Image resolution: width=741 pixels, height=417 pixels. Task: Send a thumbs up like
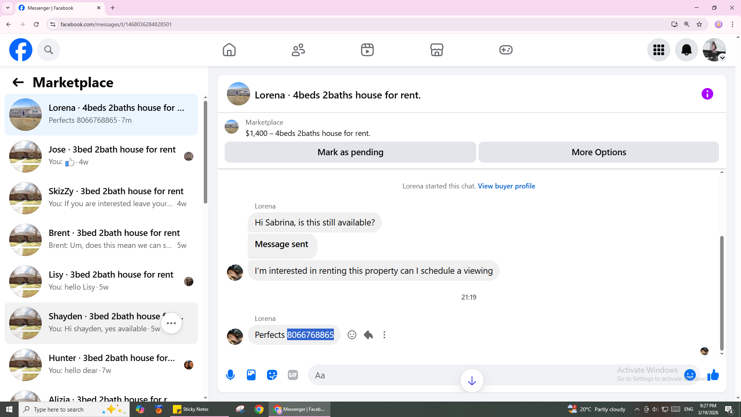click(x=713, y=375)
